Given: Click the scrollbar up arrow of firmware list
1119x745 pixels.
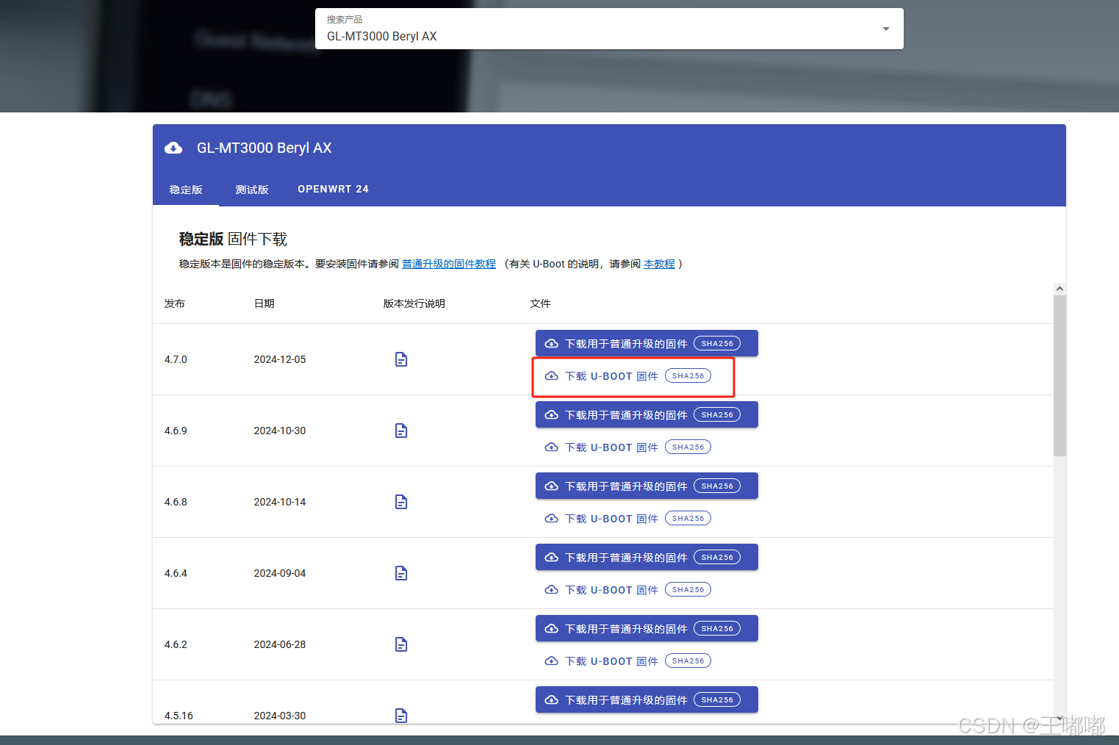Looking at the screenshot, I should coord(1059,289).
